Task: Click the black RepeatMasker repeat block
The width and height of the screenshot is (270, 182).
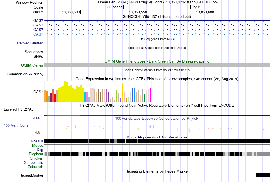Action: tap(263, 175)
